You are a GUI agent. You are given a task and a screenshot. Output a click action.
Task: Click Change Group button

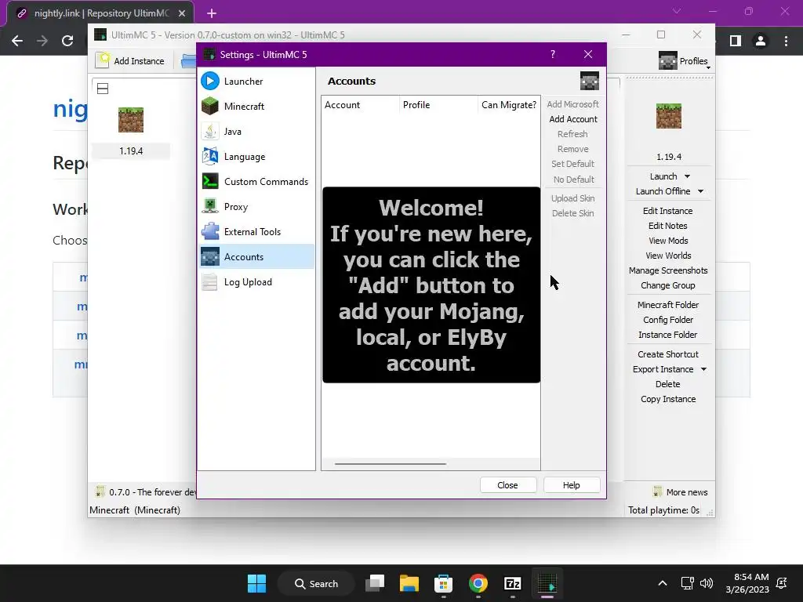(668, 285)
